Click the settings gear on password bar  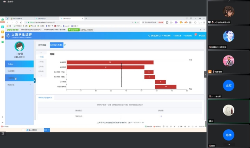click(x=200, y=30)
